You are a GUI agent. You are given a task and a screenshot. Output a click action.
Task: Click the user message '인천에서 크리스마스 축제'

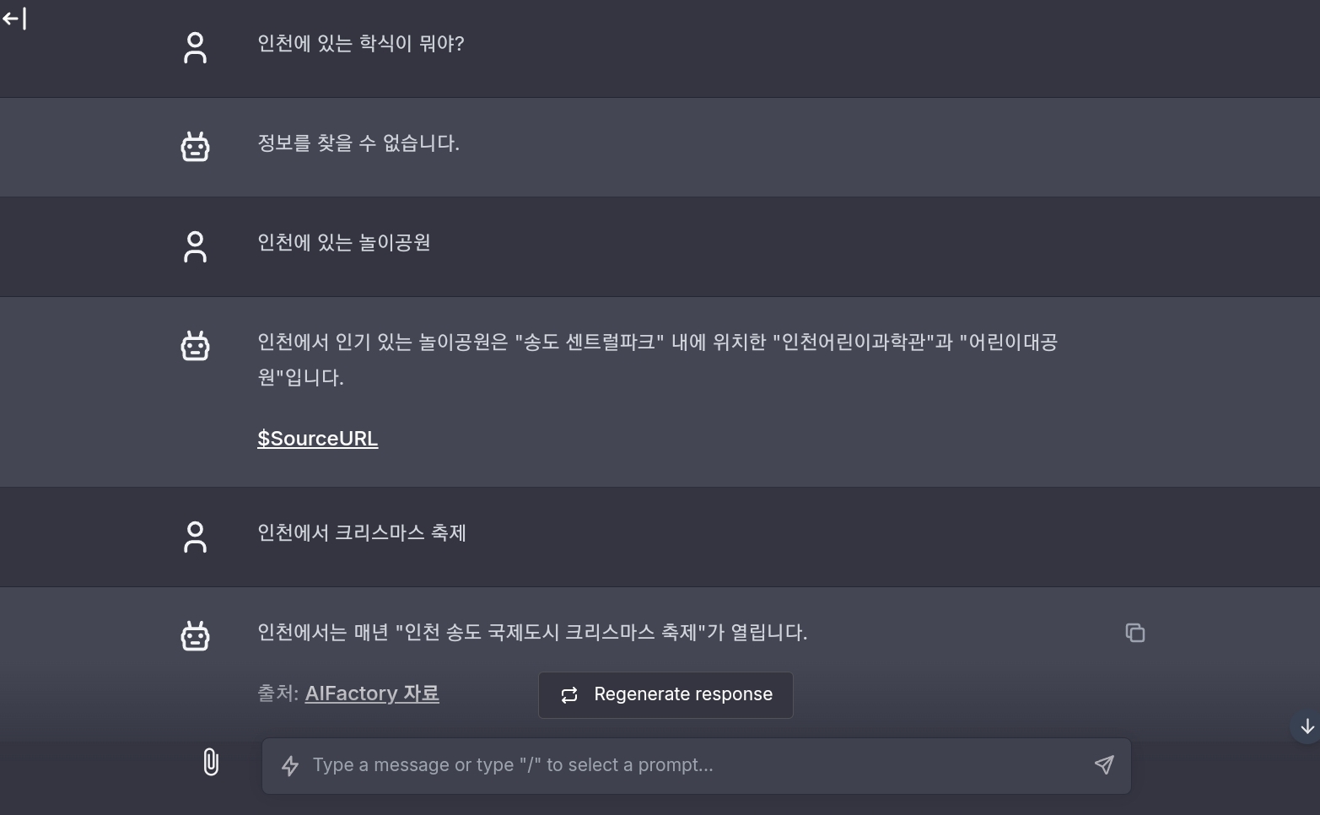[361, 533]
